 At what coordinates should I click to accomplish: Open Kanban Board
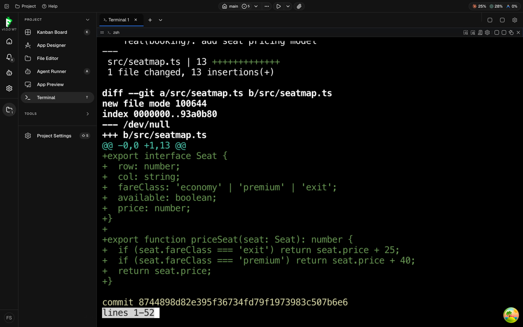(x=58, y=32)
